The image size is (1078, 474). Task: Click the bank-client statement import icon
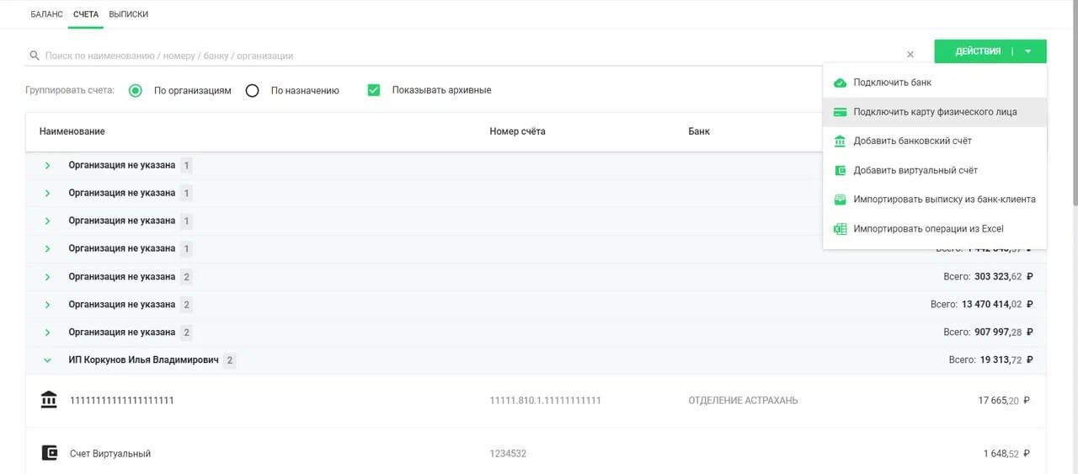(x=840, y=200)
